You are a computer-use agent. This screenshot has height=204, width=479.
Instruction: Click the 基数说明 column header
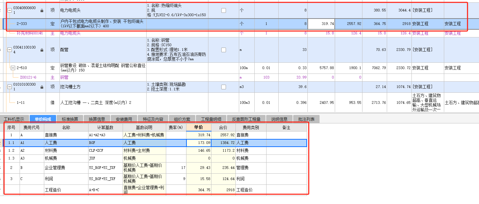[144, 127]
